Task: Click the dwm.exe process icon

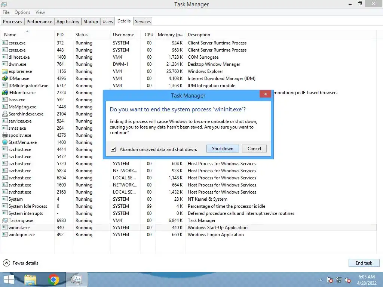Action: [x=4, y=64]
